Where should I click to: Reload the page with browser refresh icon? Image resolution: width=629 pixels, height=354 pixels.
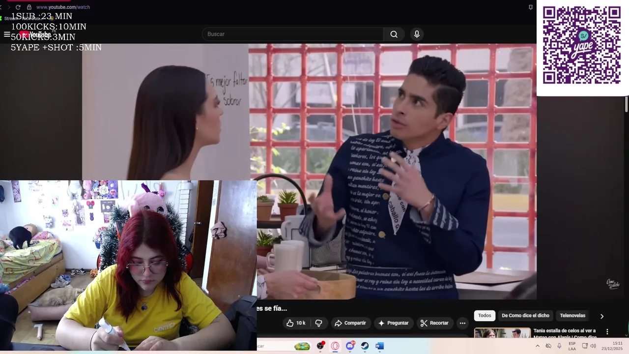coord(18,7)
